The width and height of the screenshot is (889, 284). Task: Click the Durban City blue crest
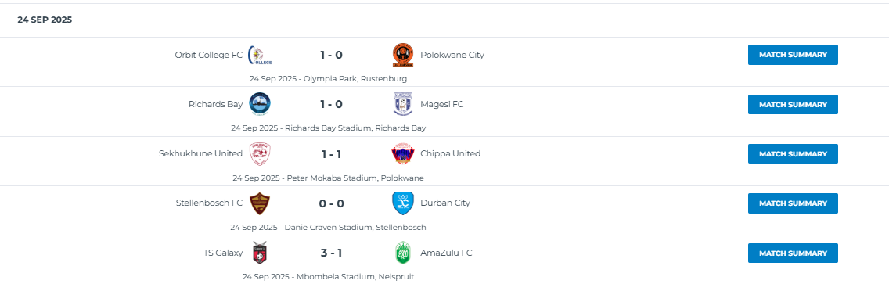(x=402, y=203)
